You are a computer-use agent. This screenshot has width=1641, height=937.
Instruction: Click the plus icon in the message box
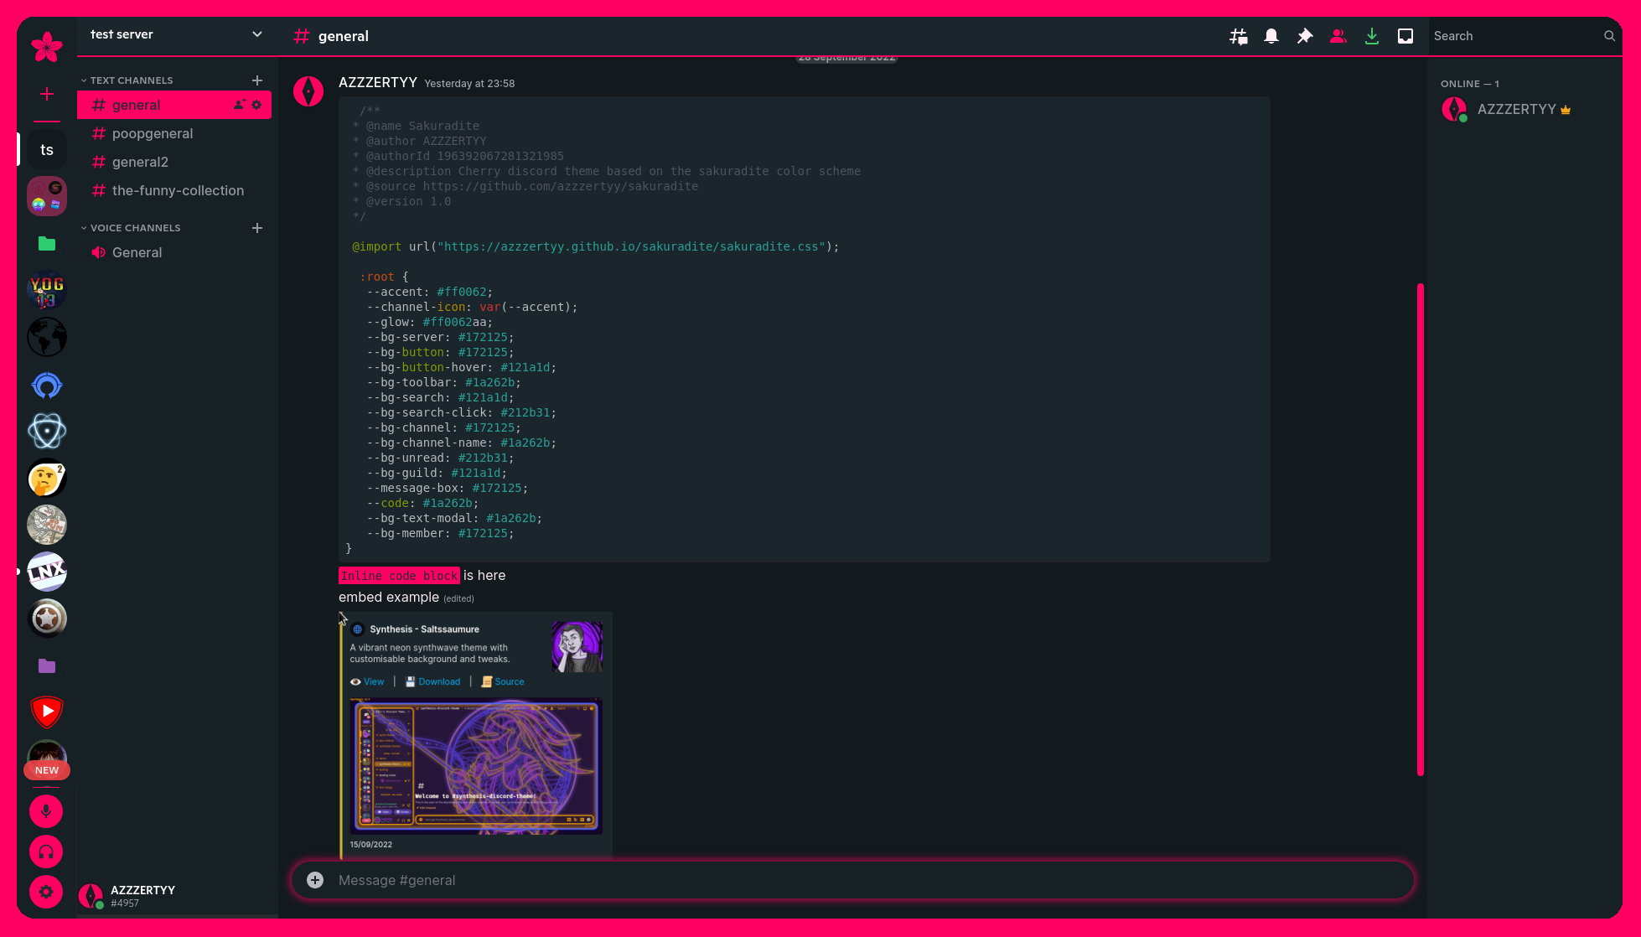click(314, 880)
